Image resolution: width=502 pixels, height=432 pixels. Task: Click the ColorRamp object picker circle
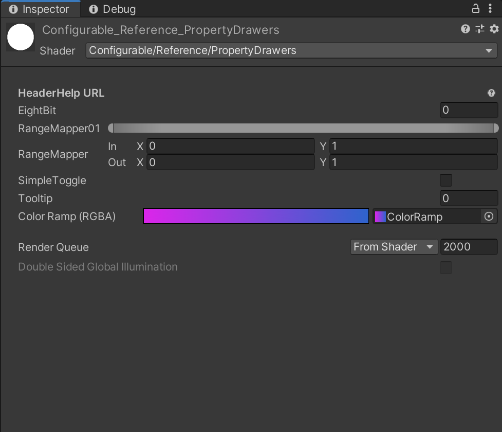[x=489, y=217]
